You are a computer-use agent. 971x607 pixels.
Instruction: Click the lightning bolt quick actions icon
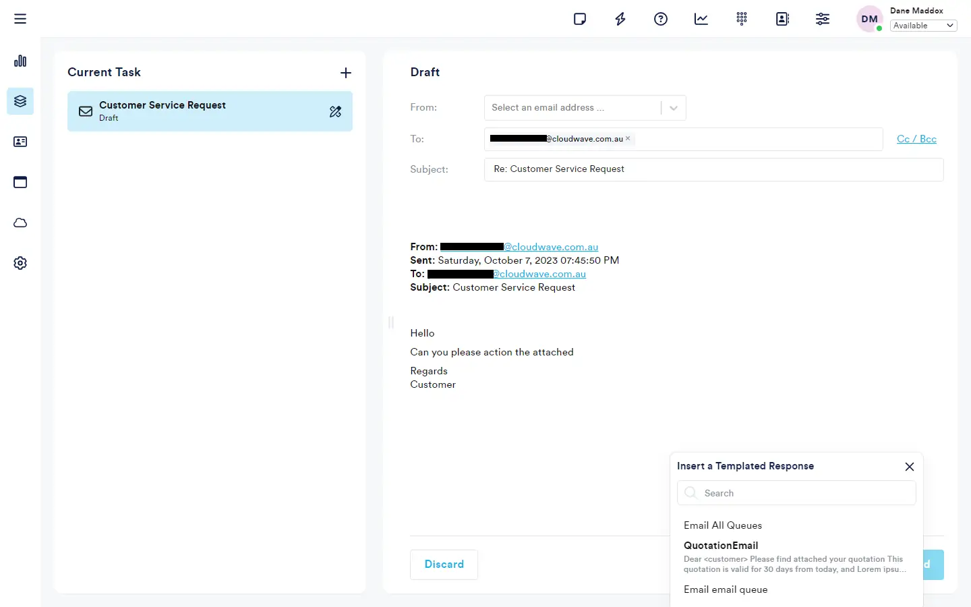(620, 19)
